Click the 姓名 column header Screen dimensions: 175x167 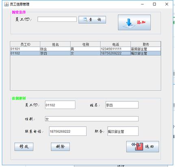pyautogui.click(x=55, y=44)
